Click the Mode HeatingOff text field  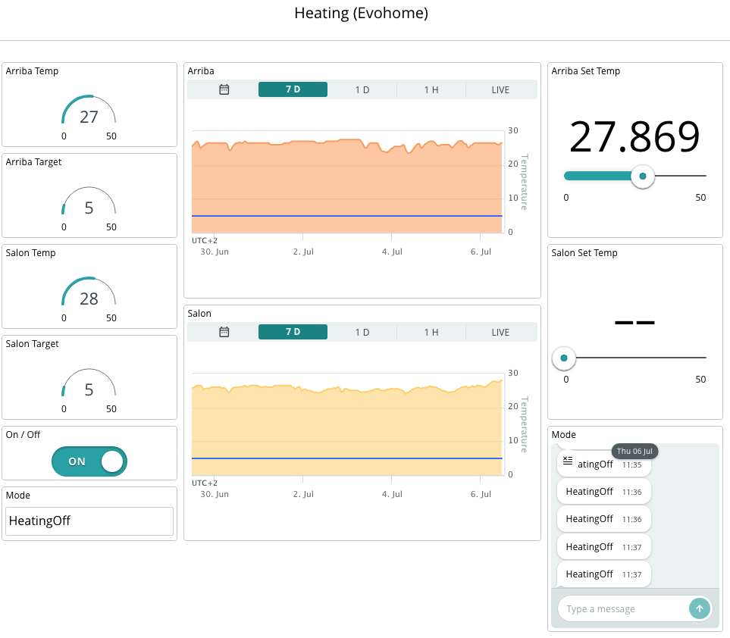pyautogui.click(x=89, y=521)
